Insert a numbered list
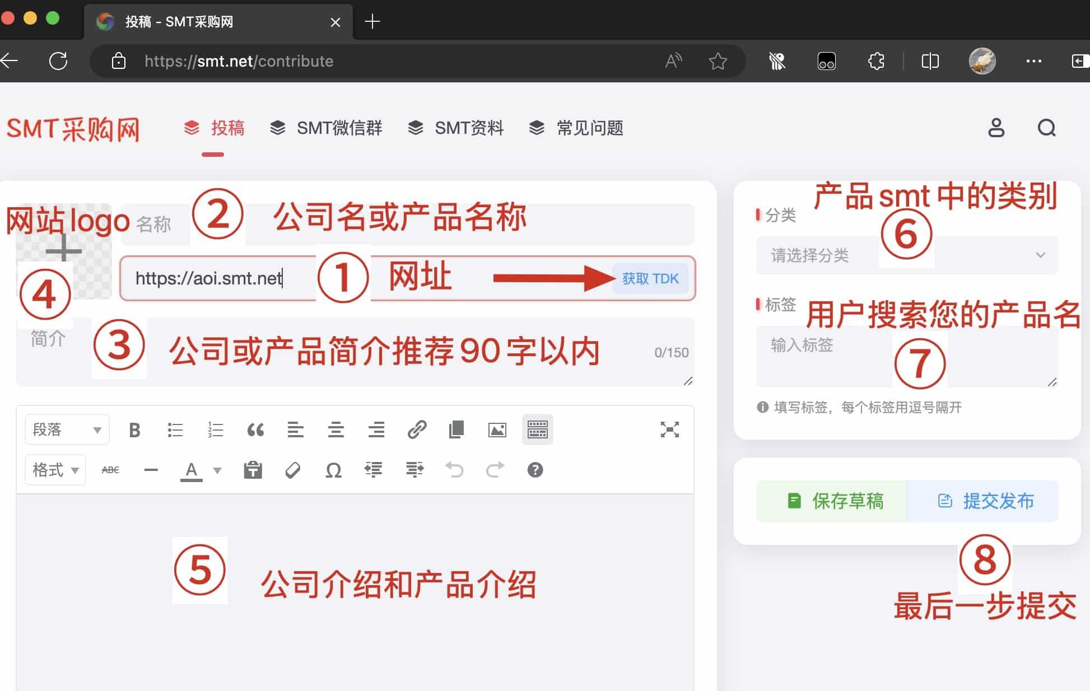This screenshot has height=691, width=1090. pyautogui.click(x=216, y=430)
